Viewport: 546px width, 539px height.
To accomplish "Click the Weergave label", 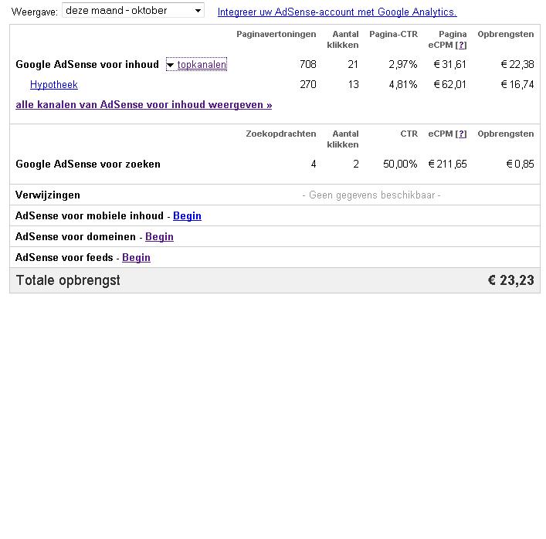I will click(x=35, y=12).
